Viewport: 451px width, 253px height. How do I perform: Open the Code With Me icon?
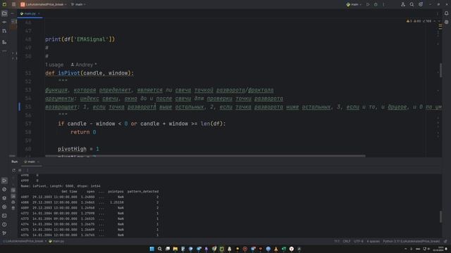click(403, 5)
